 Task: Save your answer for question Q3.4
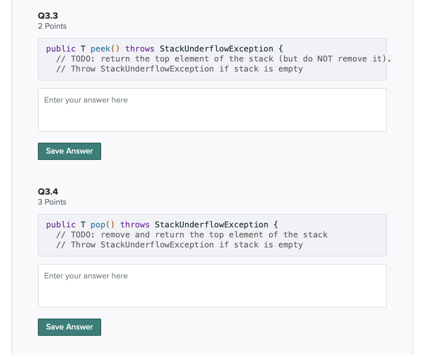tap(69, 327)
